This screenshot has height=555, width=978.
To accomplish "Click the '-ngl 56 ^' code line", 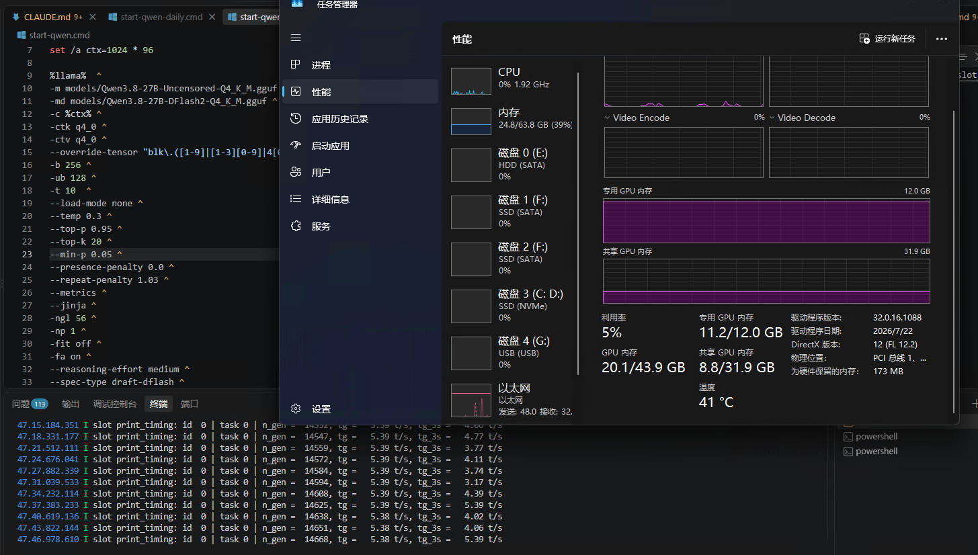I will tap(73, 318).
